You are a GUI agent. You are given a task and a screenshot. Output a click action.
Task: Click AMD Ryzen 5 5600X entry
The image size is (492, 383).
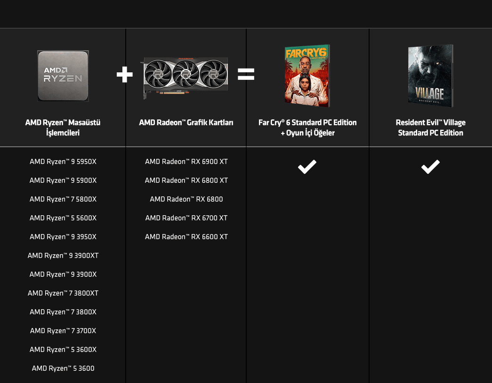pyautogui.click(x=63, y=218)
